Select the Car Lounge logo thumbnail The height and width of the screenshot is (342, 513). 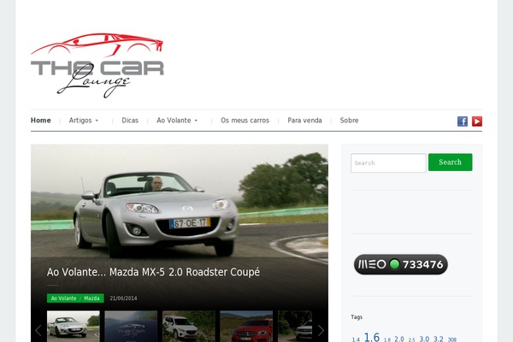point(131,327)
